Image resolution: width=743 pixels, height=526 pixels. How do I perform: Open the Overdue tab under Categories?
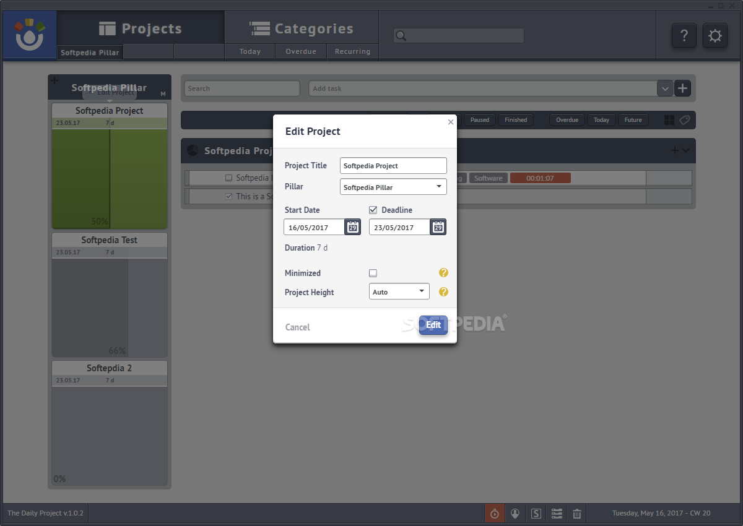tap(301, 52)
